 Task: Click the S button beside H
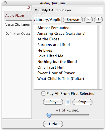click(x=98, y=19)
